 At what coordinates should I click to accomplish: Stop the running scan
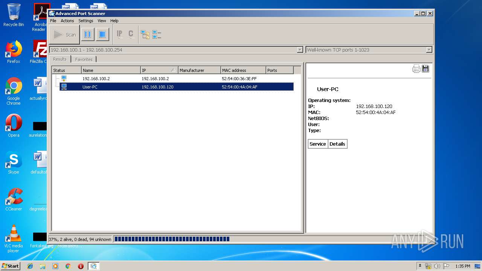pos(102,35)
